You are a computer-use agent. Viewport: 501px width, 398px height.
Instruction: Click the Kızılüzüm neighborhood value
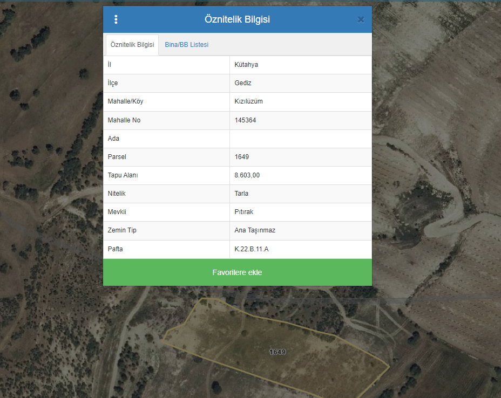(248, 101)
